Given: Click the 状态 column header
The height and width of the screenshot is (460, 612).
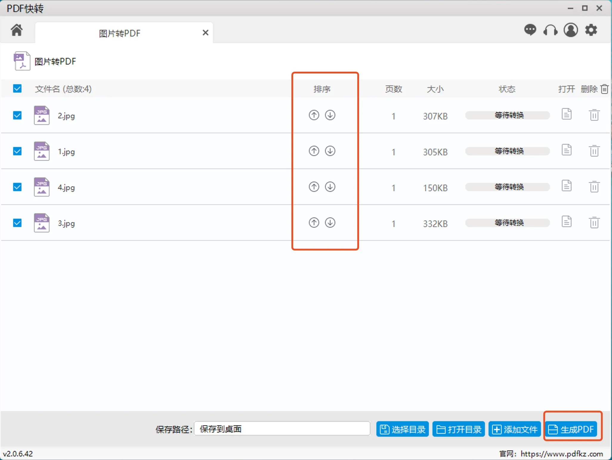Looking at the screenshot, I should coord(507,89).
